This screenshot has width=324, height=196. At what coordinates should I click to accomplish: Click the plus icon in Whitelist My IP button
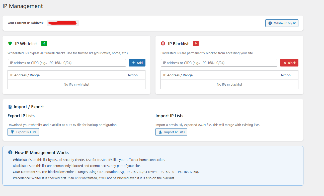point(270,23)
